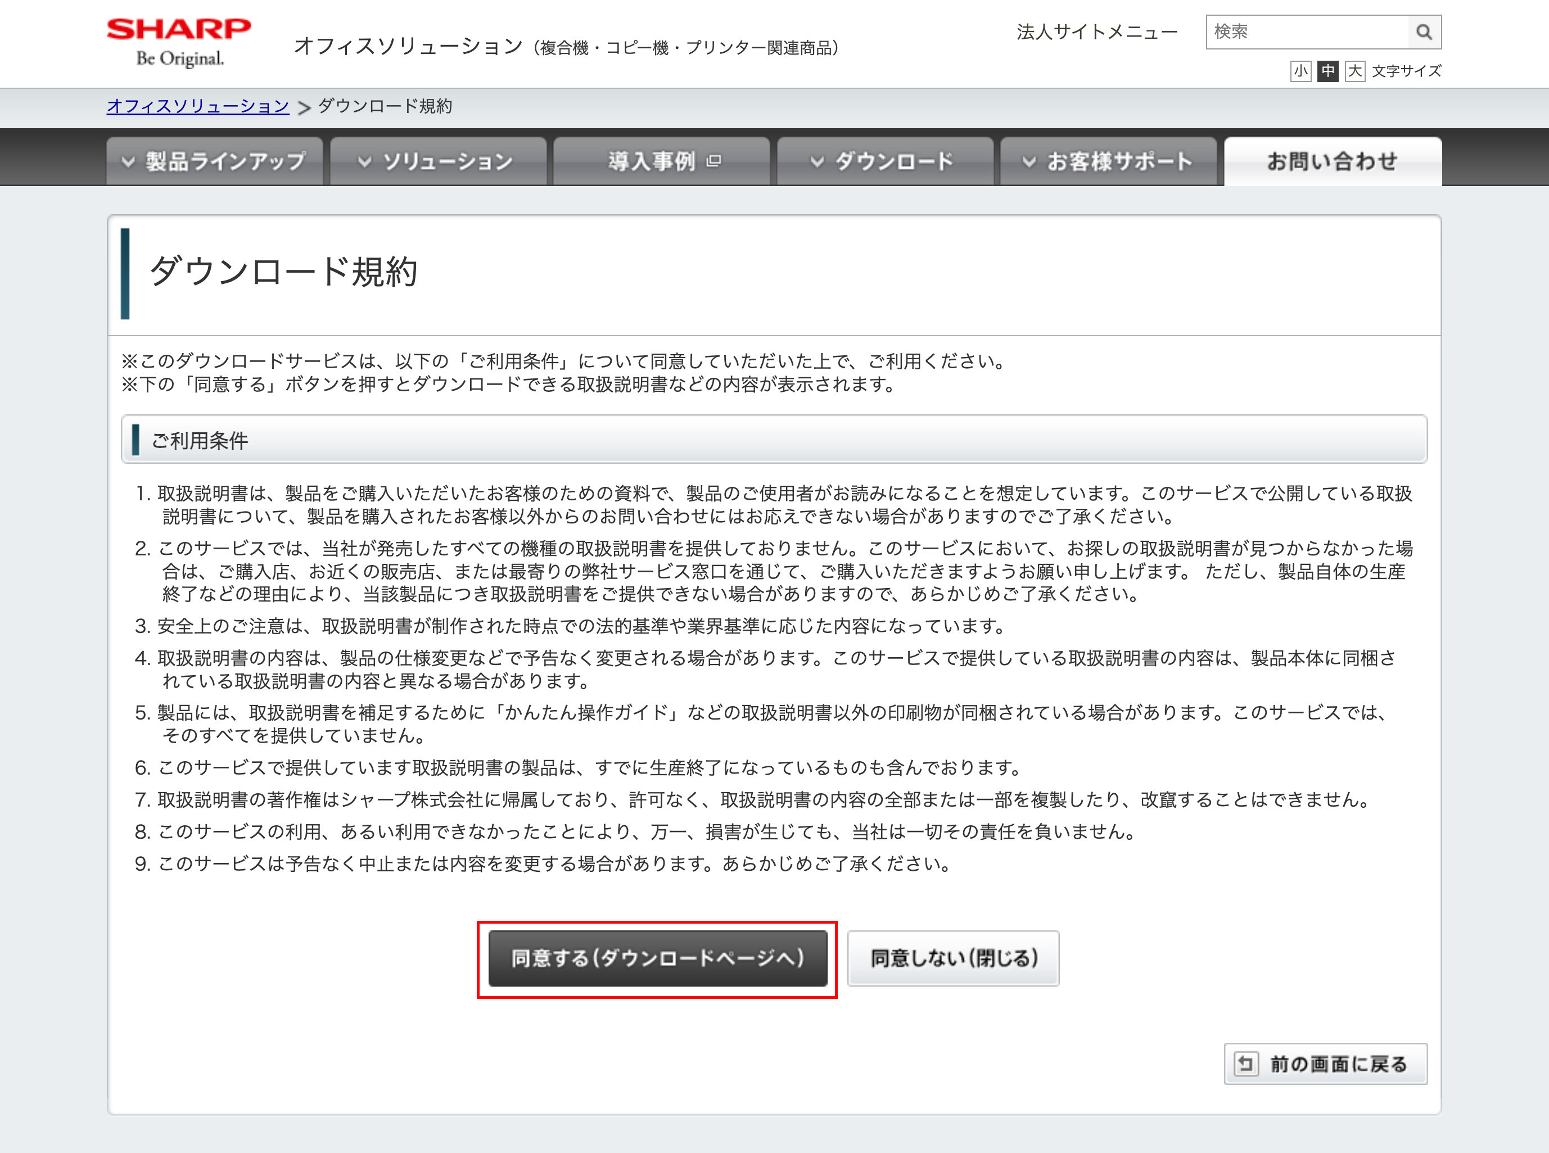Click 前の画面に戻る button
Viewport: 1549px width, 1153px height.
pyautogui.click(x=1326, y=1064)
